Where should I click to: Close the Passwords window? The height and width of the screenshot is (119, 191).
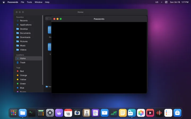click(54, 19)
